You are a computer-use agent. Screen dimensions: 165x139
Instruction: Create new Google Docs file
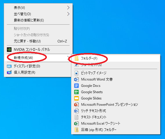pos(116,86)
